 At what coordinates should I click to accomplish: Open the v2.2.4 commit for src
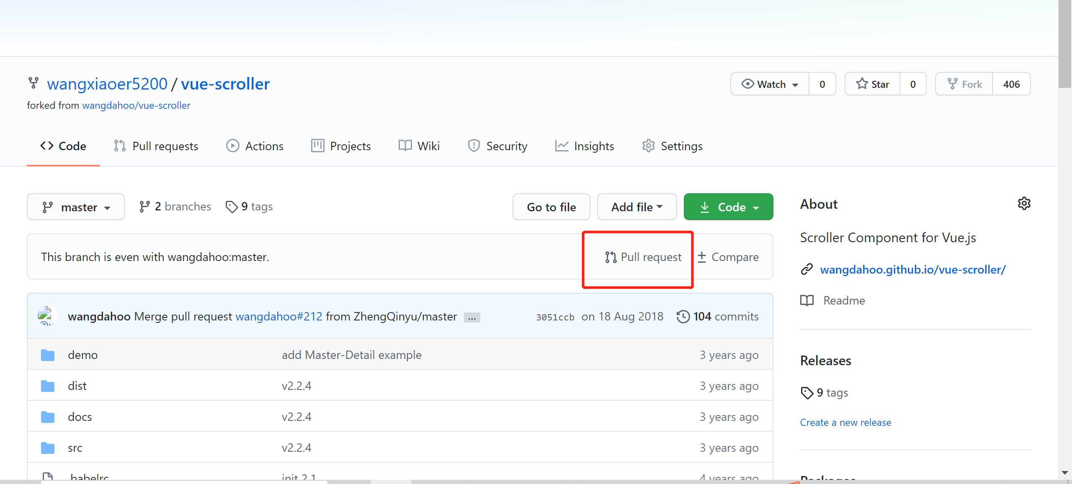point(296,448)
